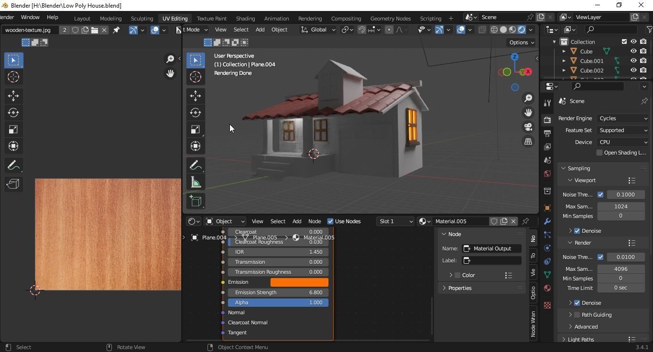Click the Emission orange color swatch
Screen dimensions: 653x352
pyautogui.click(x=299, y=282)
